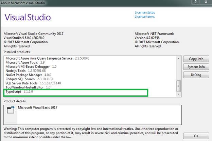Confirm the dialog with OK
Screen dimensions: 212x141
(196, 136)
